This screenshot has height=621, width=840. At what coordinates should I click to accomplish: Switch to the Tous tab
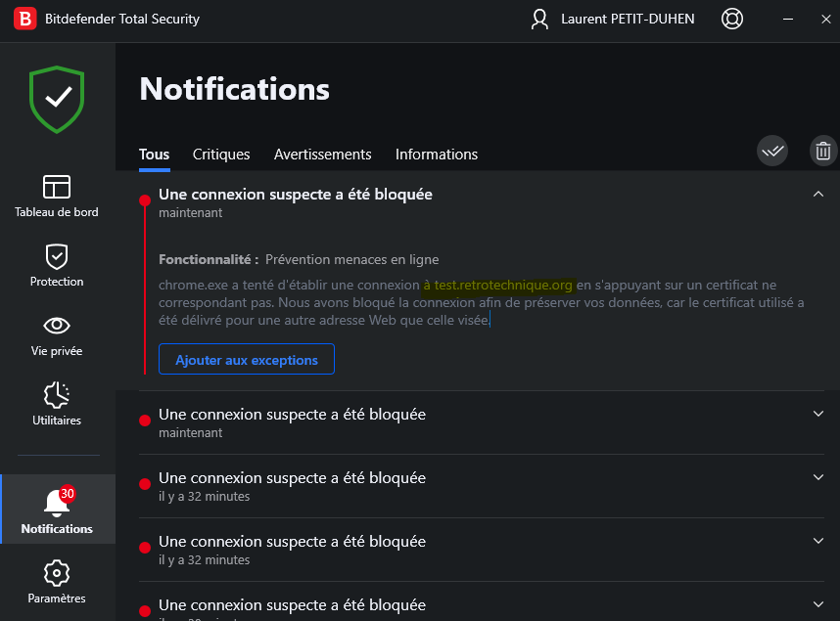(x=155, y=155)
